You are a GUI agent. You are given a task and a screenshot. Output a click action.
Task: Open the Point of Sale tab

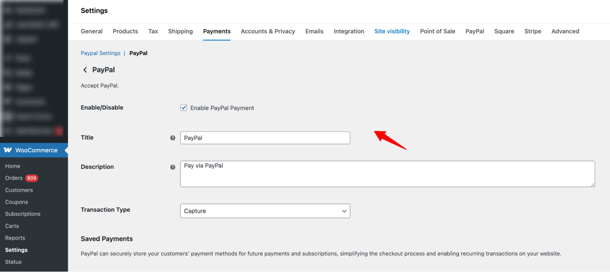(x=438, y=31)
